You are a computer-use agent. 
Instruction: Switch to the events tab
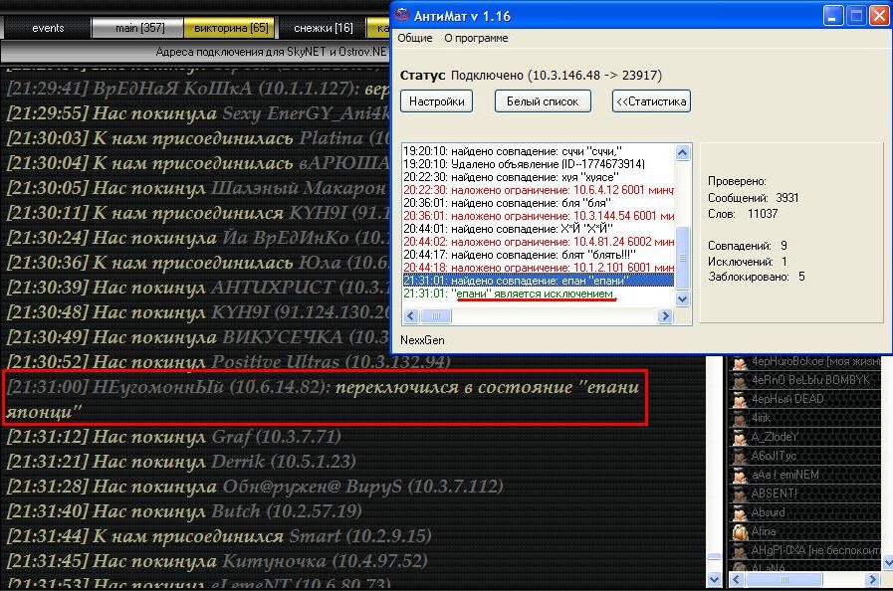[x=47, y=28]
